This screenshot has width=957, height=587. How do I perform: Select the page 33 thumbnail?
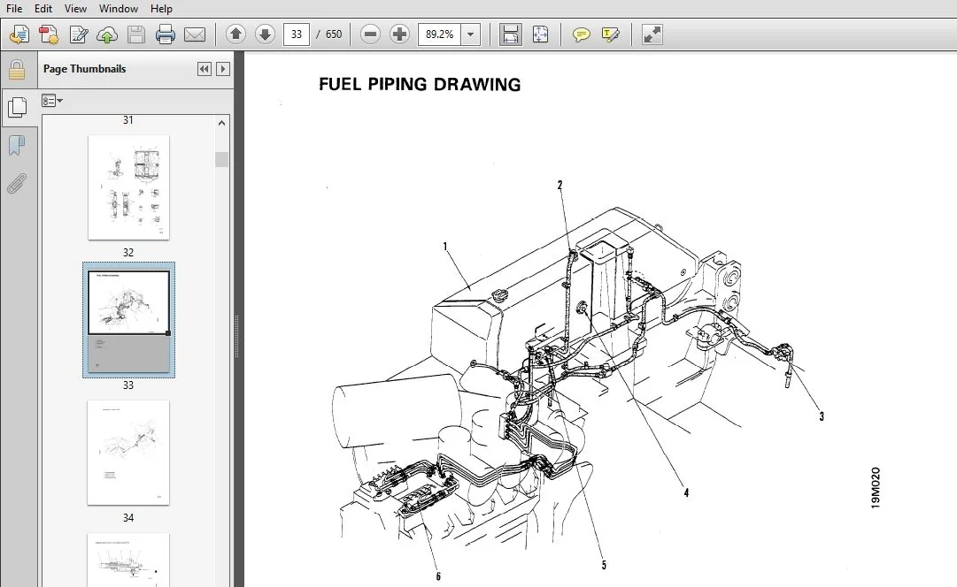[128, 320]
